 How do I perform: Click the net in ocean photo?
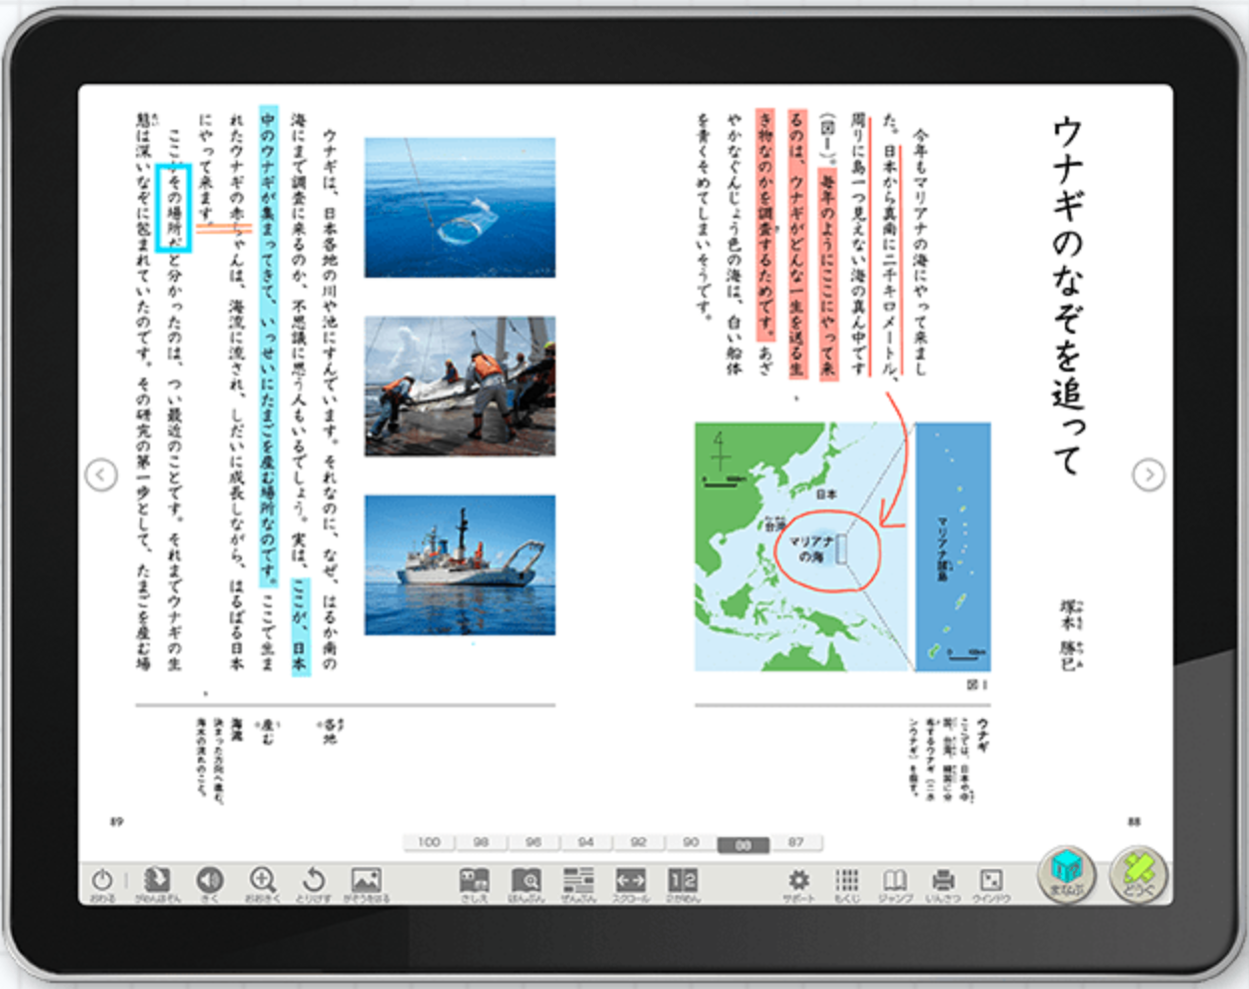pos(460,208)
